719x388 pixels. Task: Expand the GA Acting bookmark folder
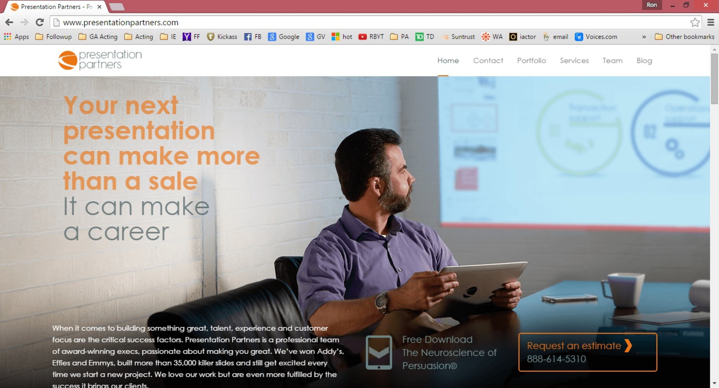[98, 37]
